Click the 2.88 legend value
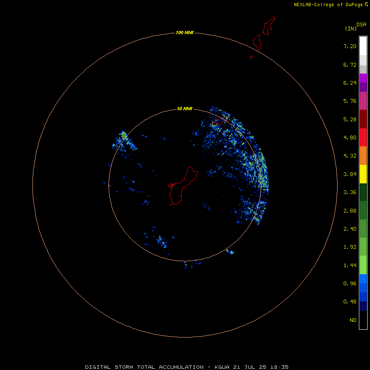Image resolution: width=370 pixels, height=370 pixels. [350, 211]
